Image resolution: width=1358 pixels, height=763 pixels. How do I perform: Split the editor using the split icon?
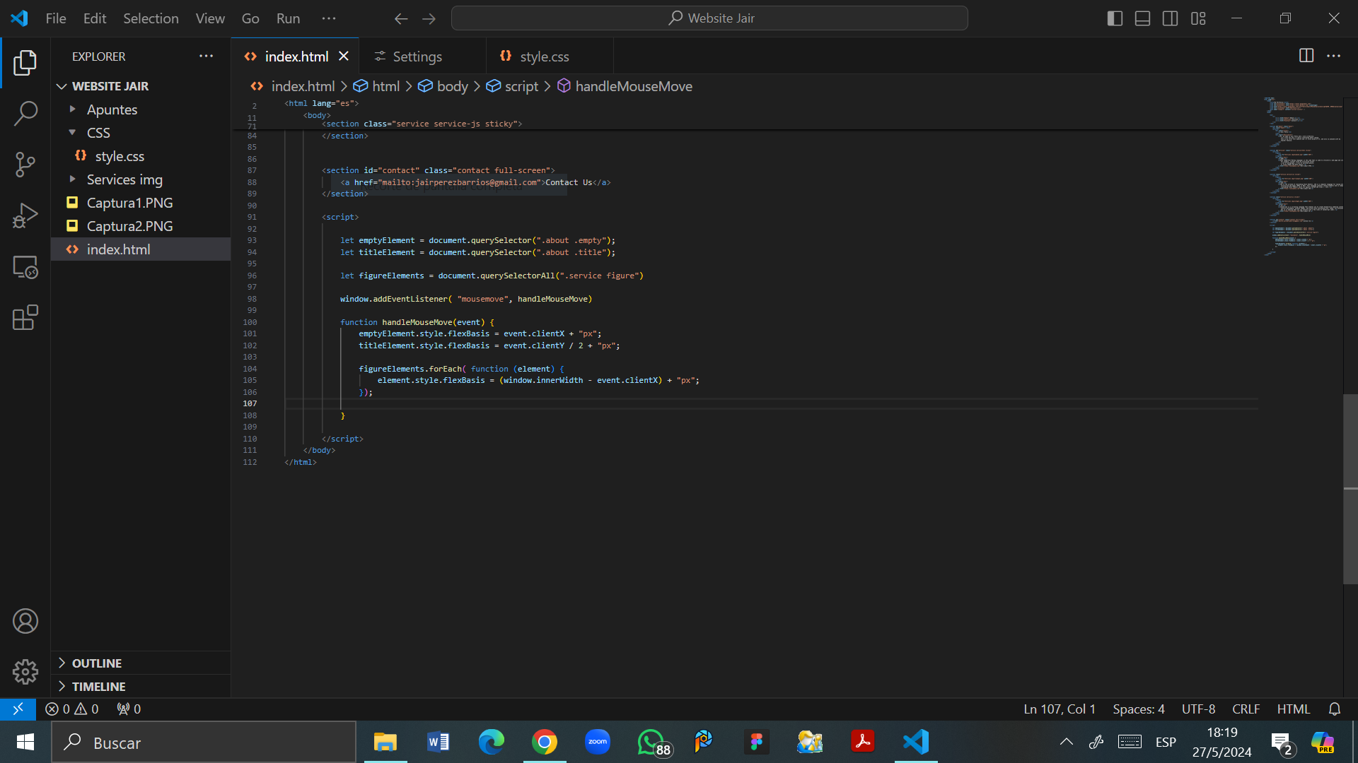(1306, 56)
